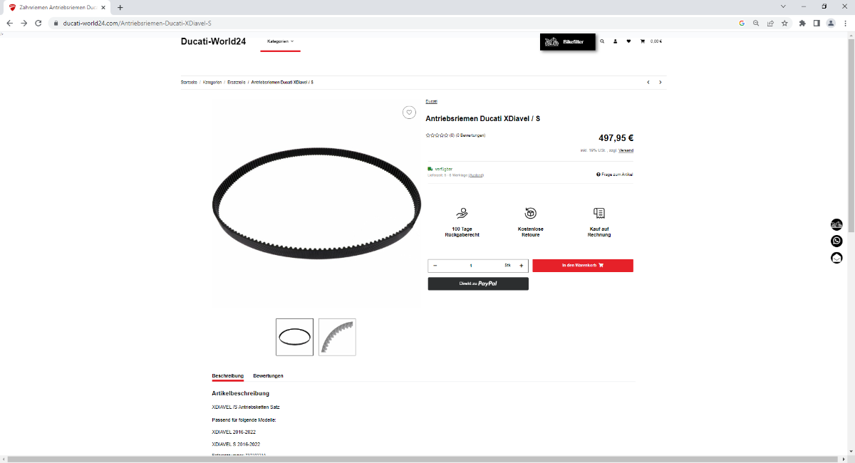Open WhatsApp contact icon on right side
The image size is (855, 463).
(x=836, y=241)
